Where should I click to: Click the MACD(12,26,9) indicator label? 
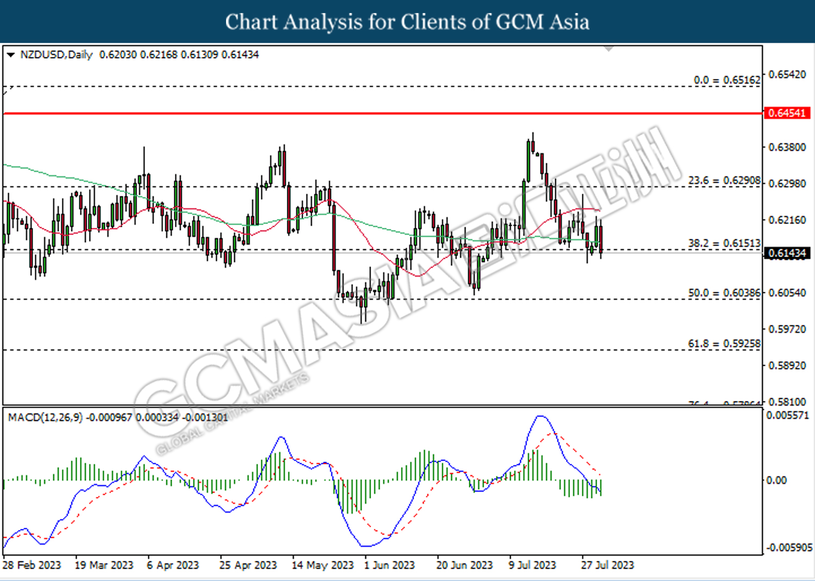click(x=46, y=417)
